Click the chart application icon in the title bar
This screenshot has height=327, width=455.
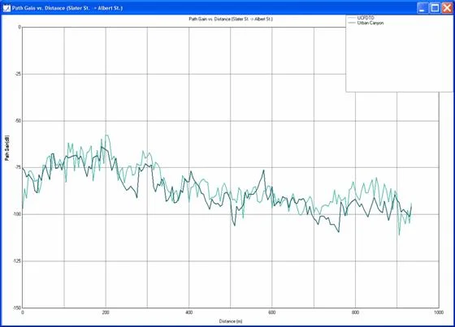tap(6, 8)
